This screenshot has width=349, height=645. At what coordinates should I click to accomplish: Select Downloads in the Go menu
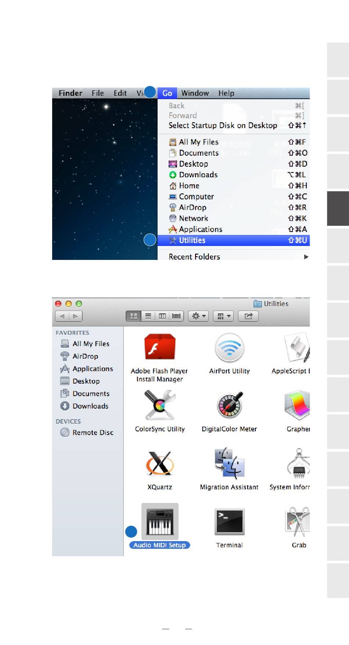pos(234,175)
